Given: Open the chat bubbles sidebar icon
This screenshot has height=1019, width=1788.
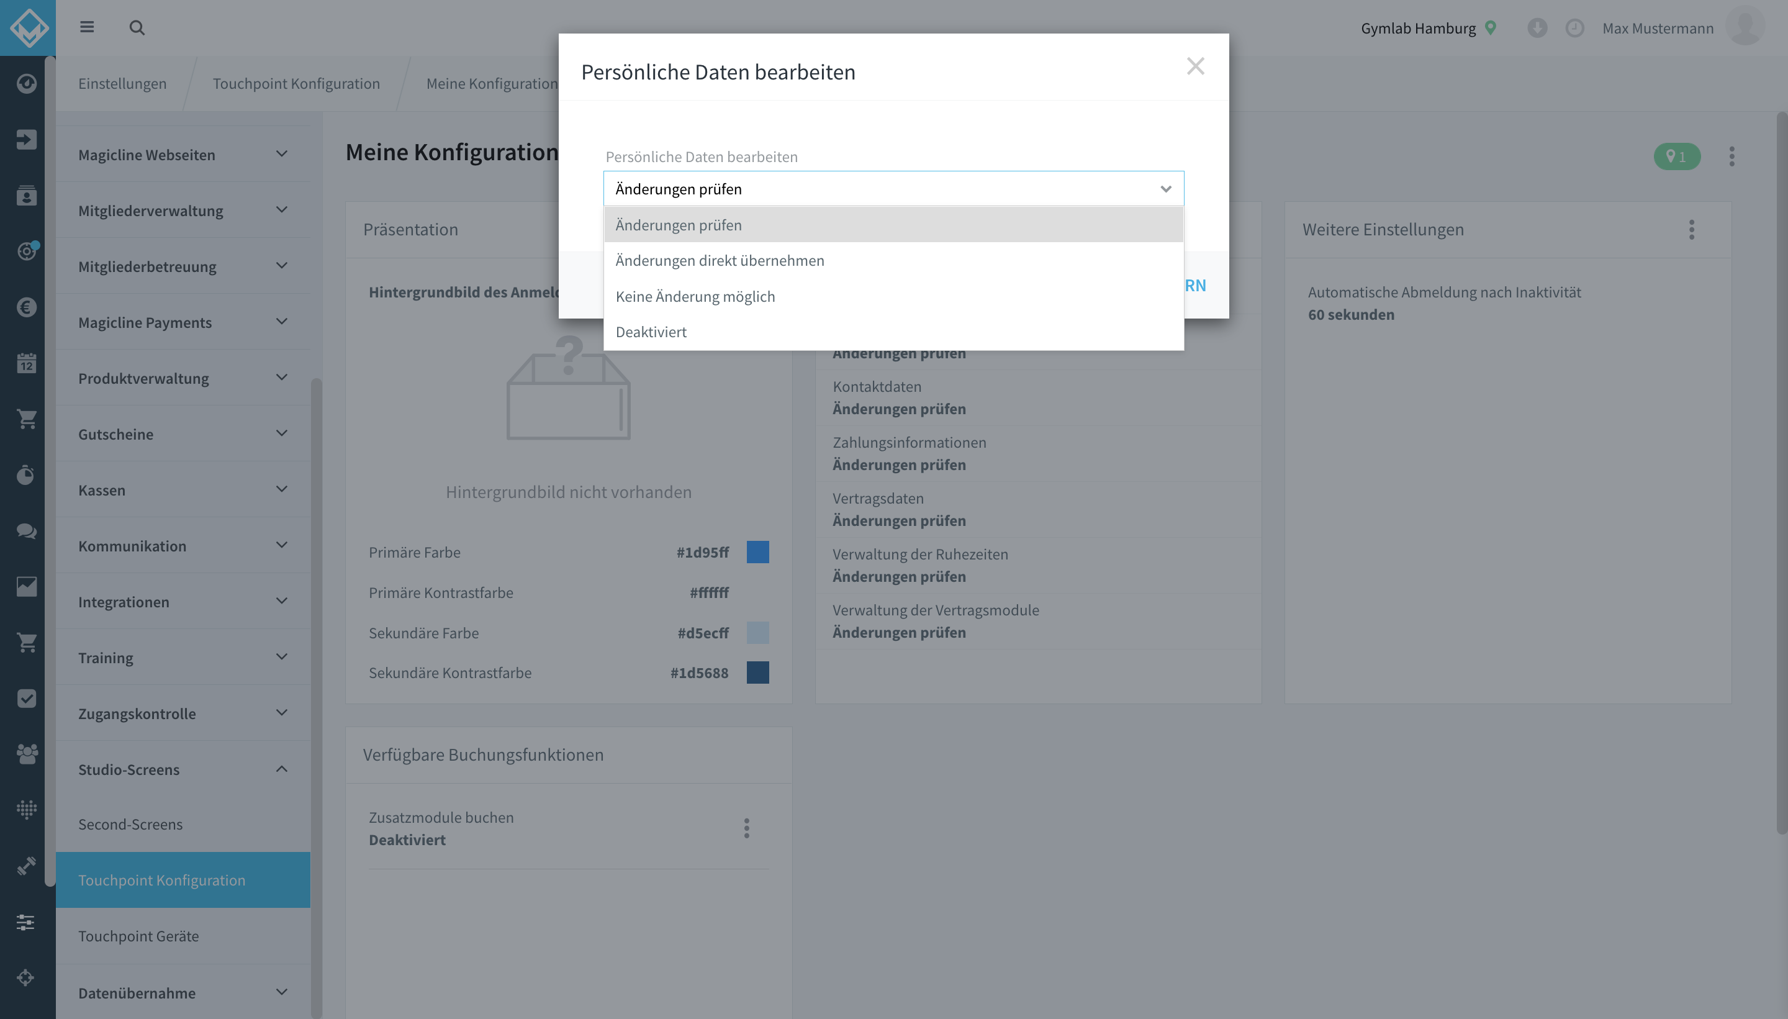Looking at the screenshot, I should (x=27, y=530).
